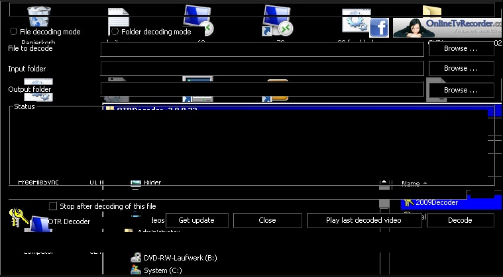Enable Stop after decoding of this file

53,206
